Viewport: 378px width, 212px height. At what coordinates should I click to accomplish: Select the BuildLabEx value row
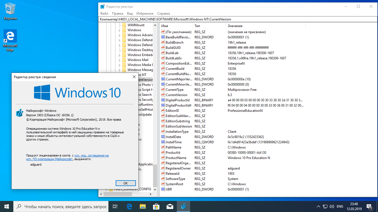point(232,58)
